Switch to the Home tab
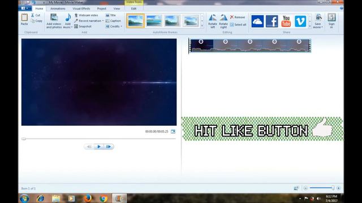The height and width of the screenshot is (203, 362). click(39, 8)
